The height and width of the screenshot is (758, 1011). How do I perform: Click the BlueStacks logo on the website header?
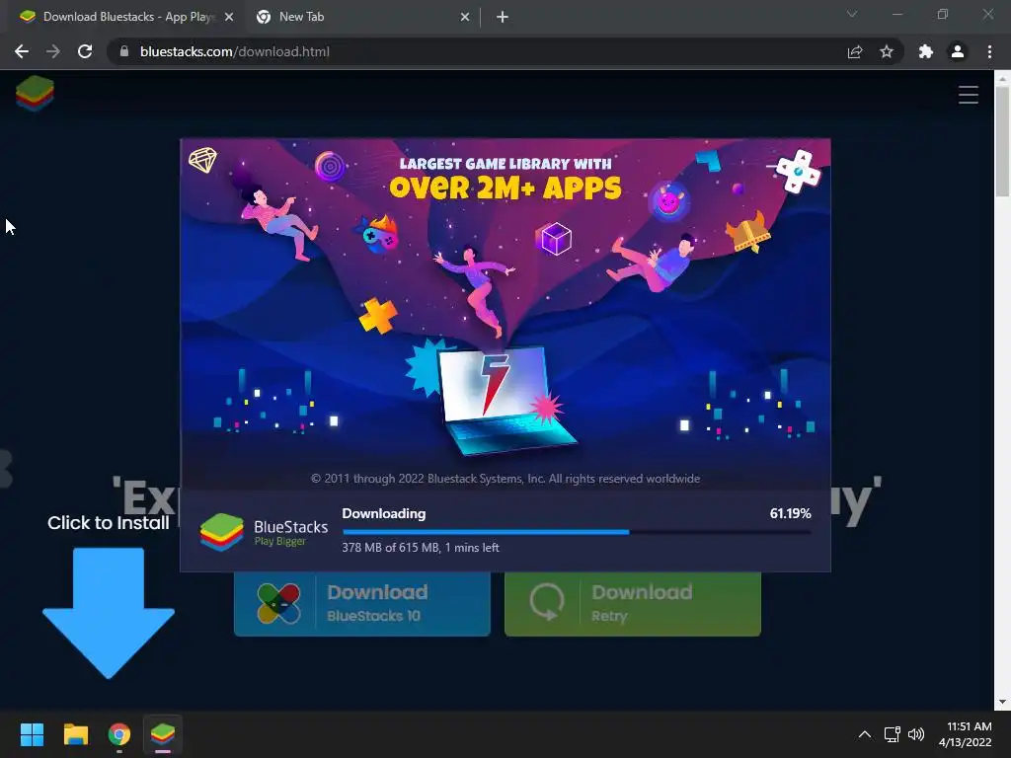[35, 94]
